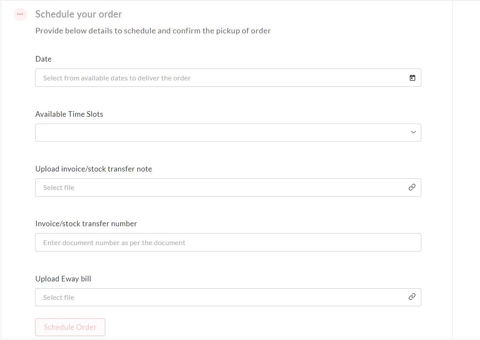Click the 'Available Time Slots' label
The height and width of the screenshot is (340, 480).
69,114
